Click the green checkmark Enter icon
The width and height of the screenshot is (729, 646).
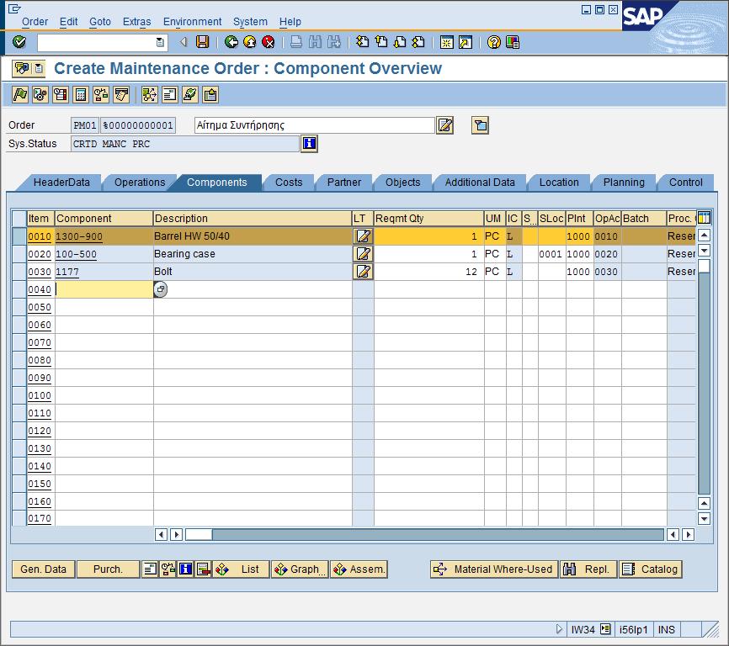point(19,42)
